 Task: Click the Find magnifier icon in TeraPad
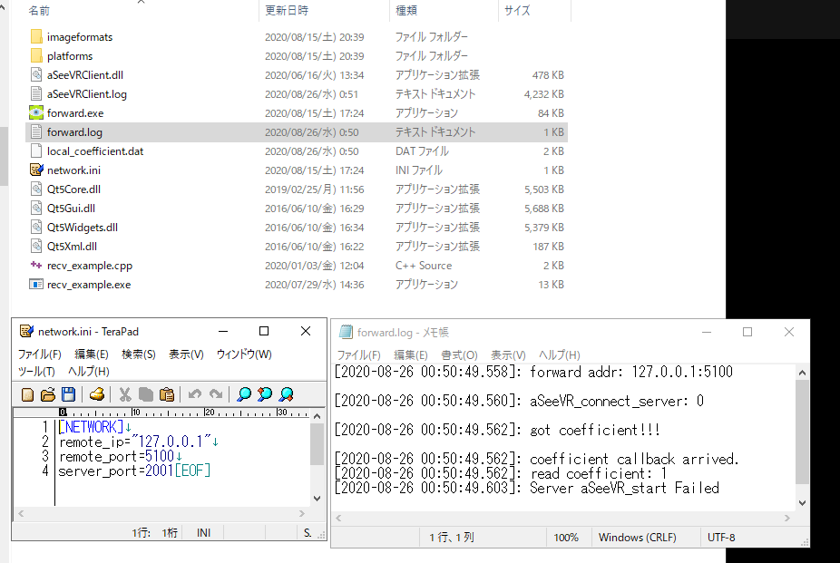[x=243, y=394]
